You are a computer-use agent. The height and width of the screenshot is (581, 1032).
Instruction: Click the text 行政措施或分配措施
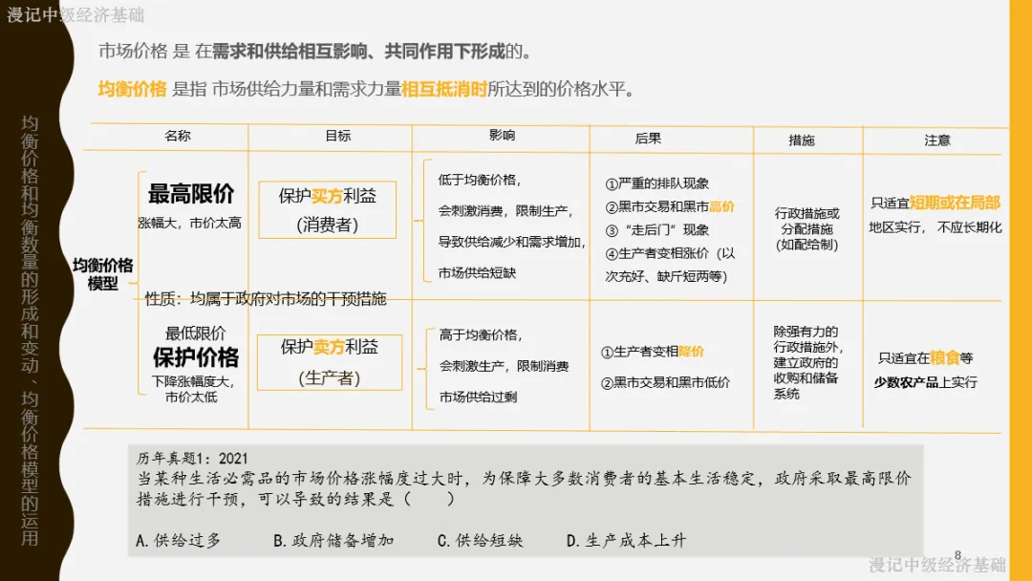pos(806,221)
